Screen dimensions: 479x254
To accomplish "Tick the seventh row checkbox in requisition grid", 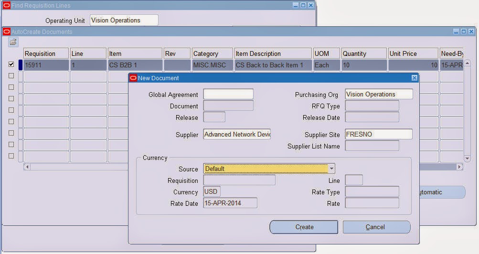I will 11,133.
